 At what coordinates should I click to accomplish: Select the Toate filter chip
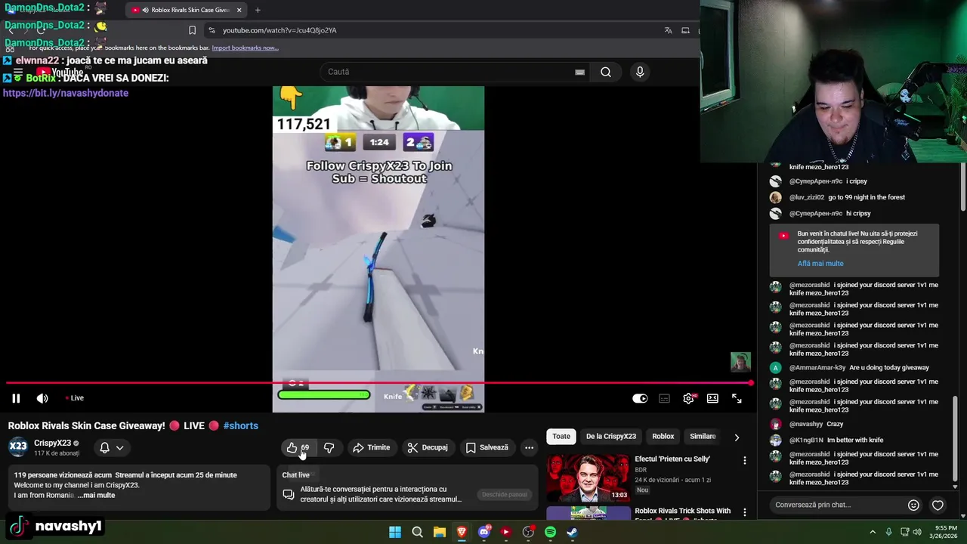pyautogui.click(x=561, y=436)
